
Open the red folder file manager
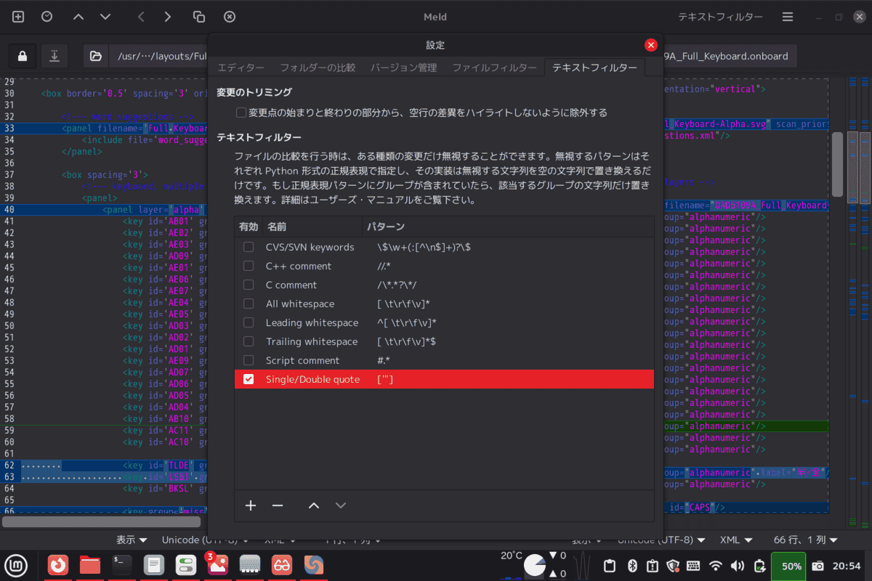[x=90, y=564]
